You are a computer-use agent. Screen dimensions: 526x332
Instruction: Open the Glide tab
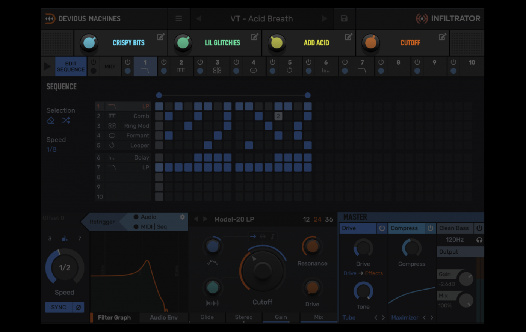click(207, 317)
